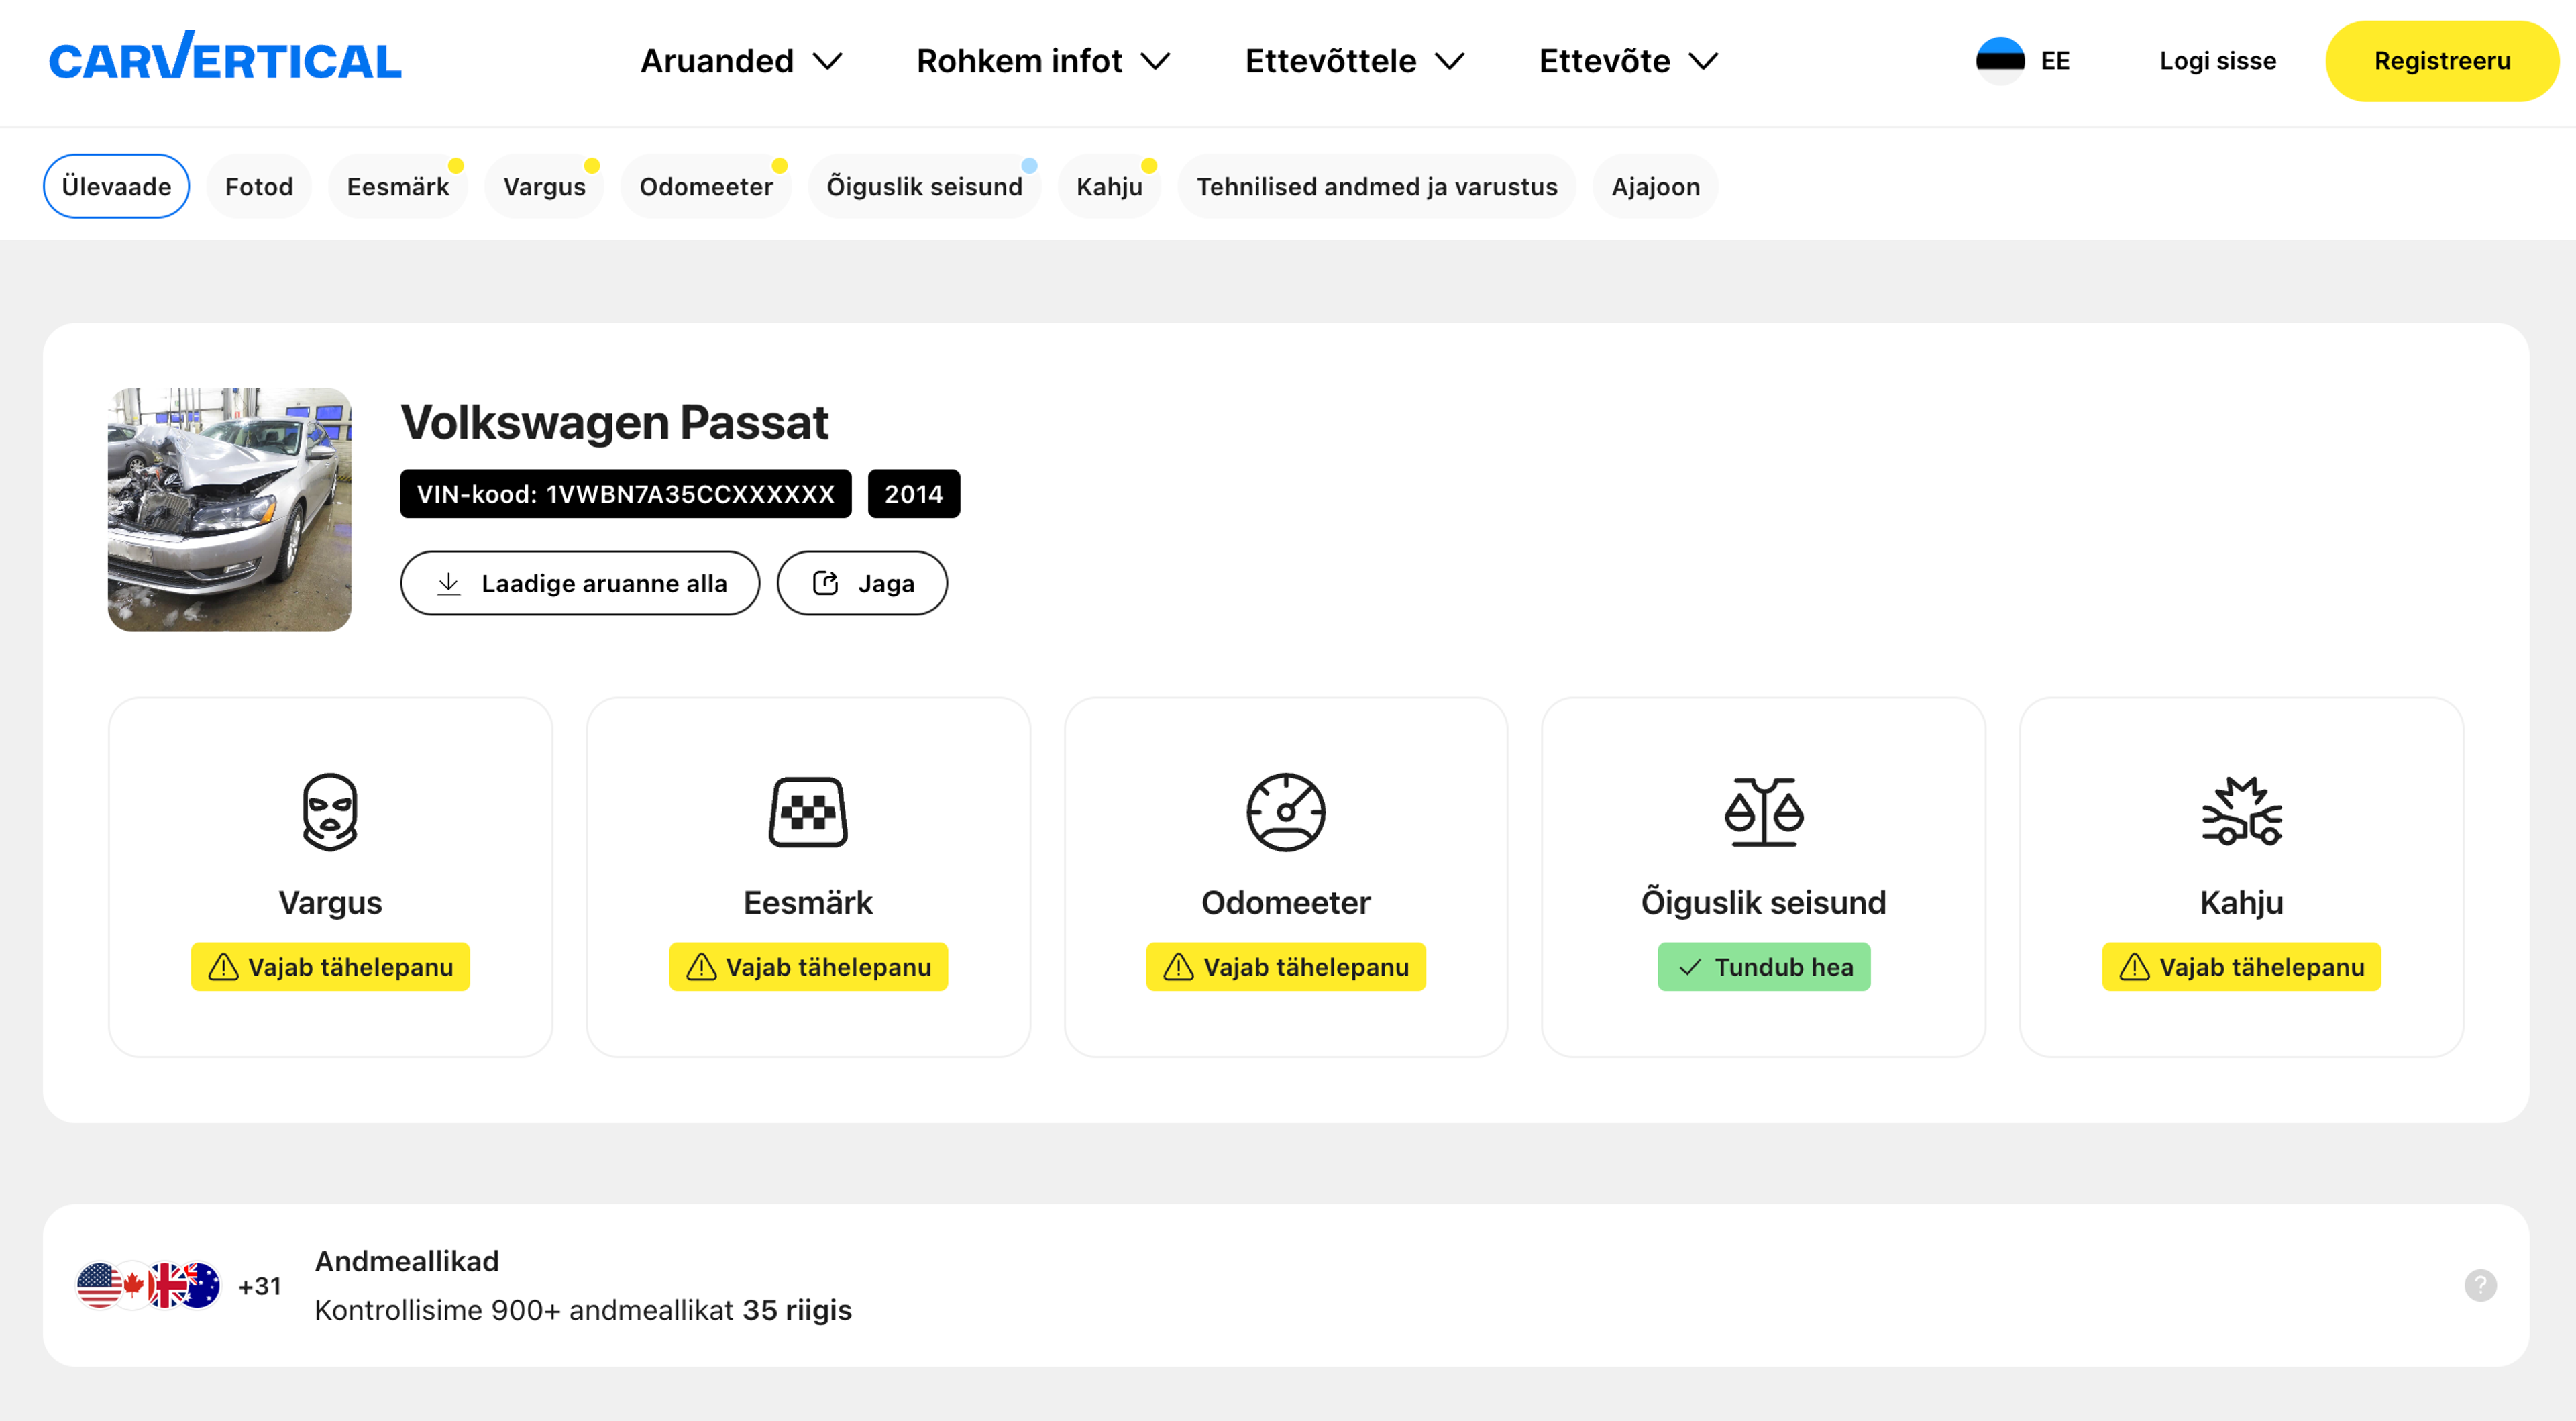
Task: Open Tehnilised andmed ja varustus tab
Action: pyautogui.click(x=1376, y=186)
